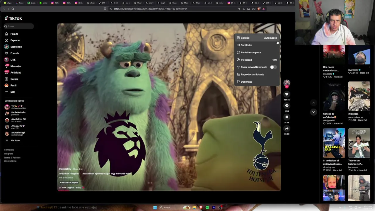Open Subtítulos option in video menu
Screen dimensions: 375x211
tap(257, 45)
